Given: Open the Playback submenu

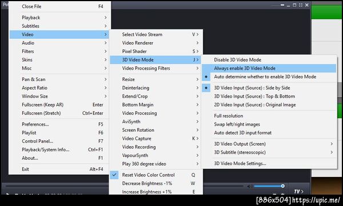Looking at the screenshot, I should pyautogui.click(x=59, y=18).
